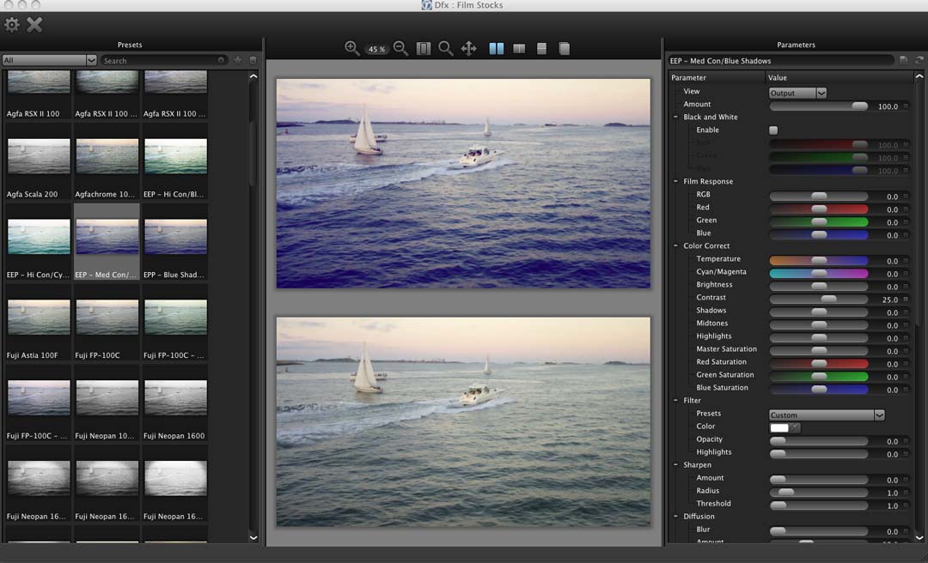Click the 45 % zoom level field
The height and width of the screenshot is (563, 928).
coord(376,49)
